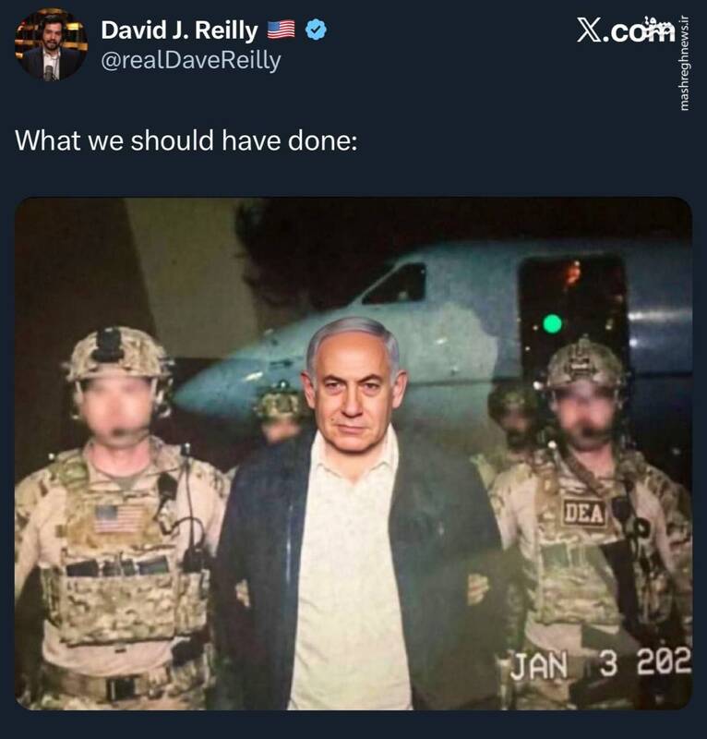Click the US flag emoji beside the name
Screen dimensions: 707x739
click(x=282, y=30)
